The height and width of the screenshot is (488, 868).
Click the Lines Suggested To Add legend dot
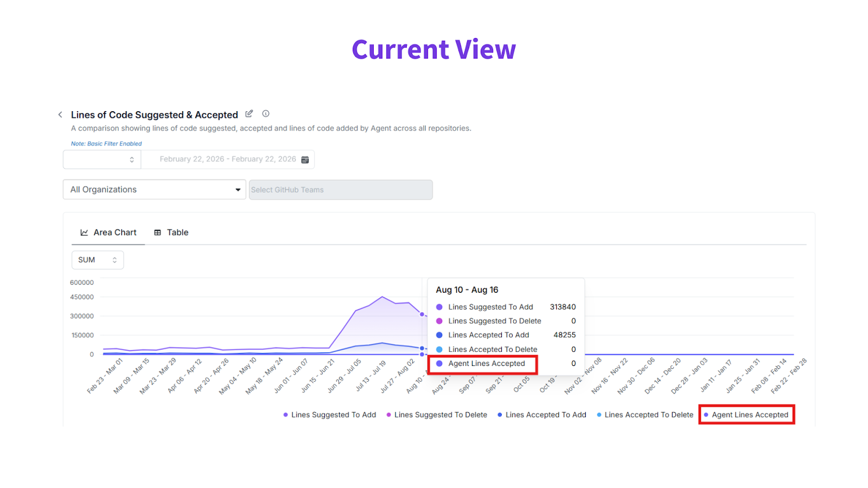pos(285,415)
